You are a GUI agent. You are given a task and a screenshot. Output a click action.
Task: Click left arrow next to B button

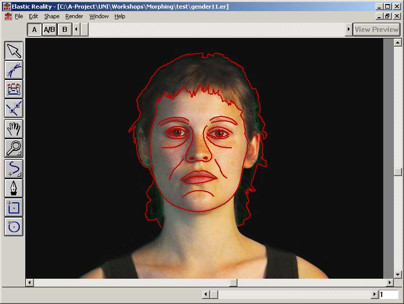click(x=76, y=29)
